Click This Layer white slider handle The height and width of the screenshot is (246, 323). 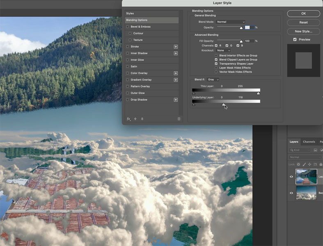[x=258, y=93]
